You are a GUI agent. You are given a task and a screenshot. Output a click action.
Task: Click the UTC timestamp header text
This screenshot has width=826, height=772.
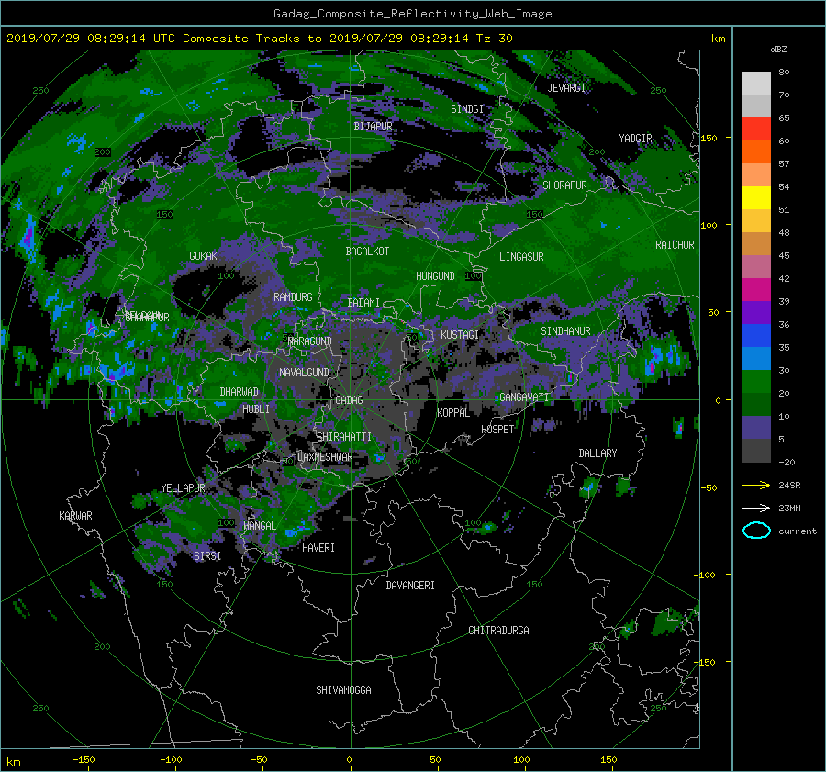pos(259,39)
